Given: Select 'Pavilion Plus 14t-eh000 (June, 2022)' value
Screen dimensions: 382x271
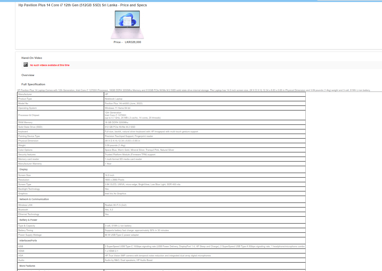Looking at the screenshot, I should coord(124,103).
